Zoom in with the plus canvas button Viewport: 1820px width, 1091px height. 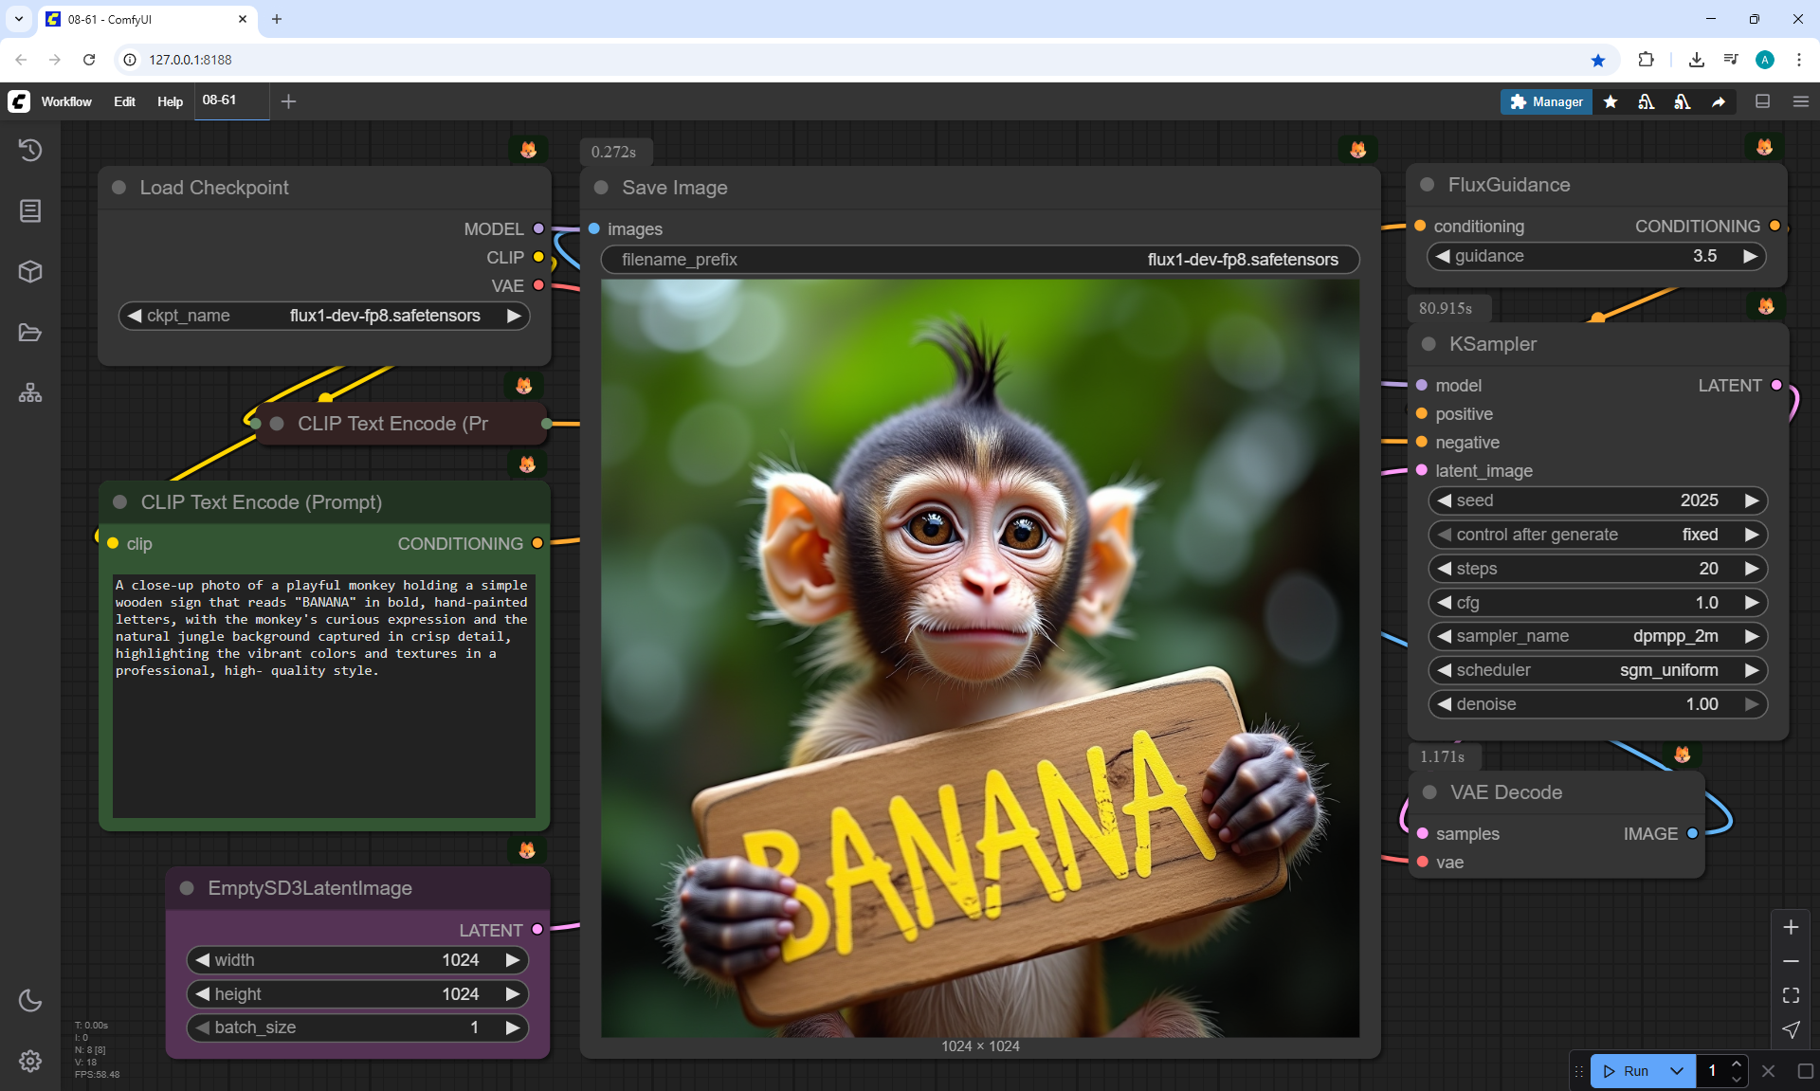tap(1791, 927)
